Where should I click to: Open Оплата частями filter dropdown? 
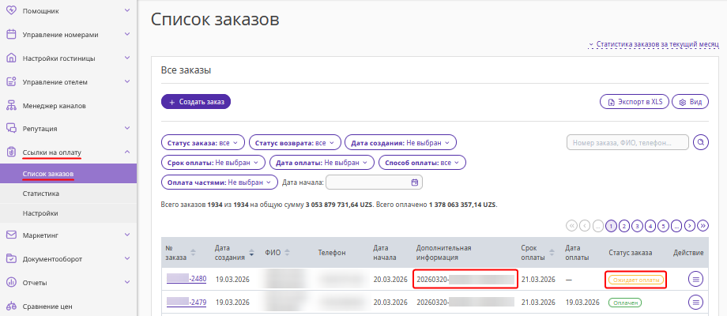coord(220,182)
